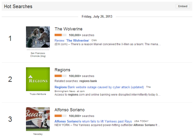Screen dimensions: 194x136
Task: Click the San Francisco Chronicle (blog) caption
Action: [38, 55]
